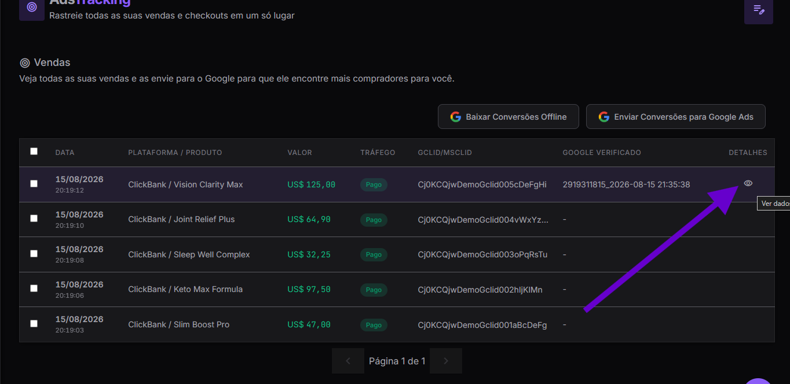This screenshot has width=790, height=384.
Task: Click the timestamp 20:19:08
Action: pyautogui.click(x=70, y=260)
